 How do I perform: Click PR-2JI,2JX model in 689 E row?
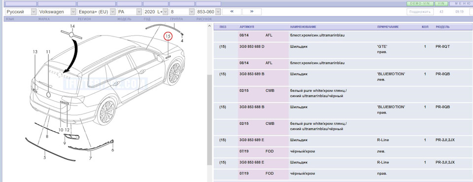pos(445,140)
